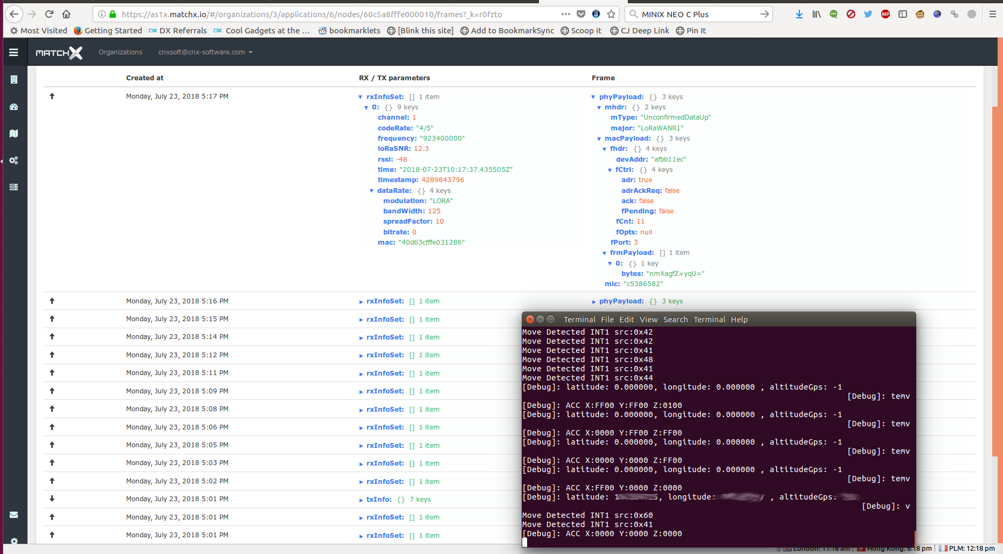This screenshot has width=1003, height=554.
Task: Click the Twitter extension toolbar icon
Action: coord(868,14)
